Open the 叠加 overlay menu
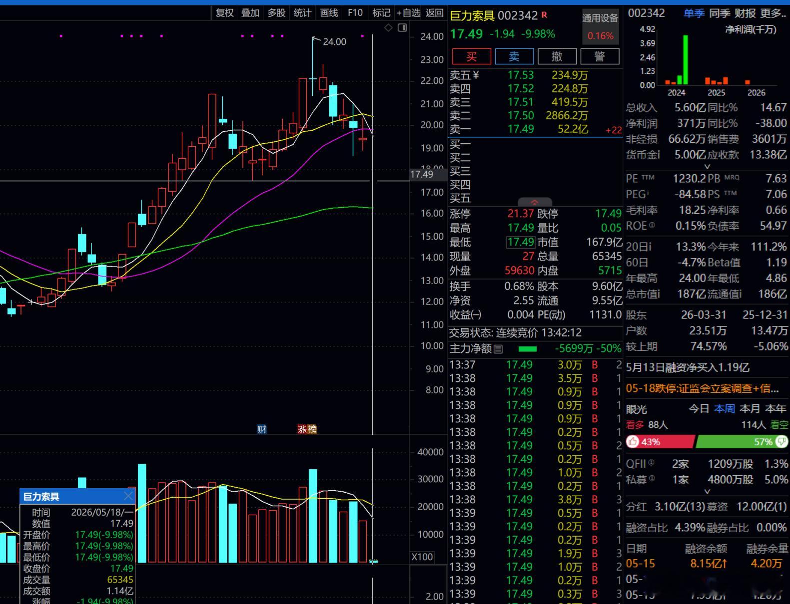 (250, 13)
